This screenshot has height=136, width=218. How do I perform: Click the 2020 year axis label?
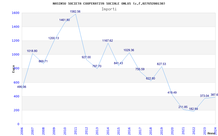(x=172, y=131)
